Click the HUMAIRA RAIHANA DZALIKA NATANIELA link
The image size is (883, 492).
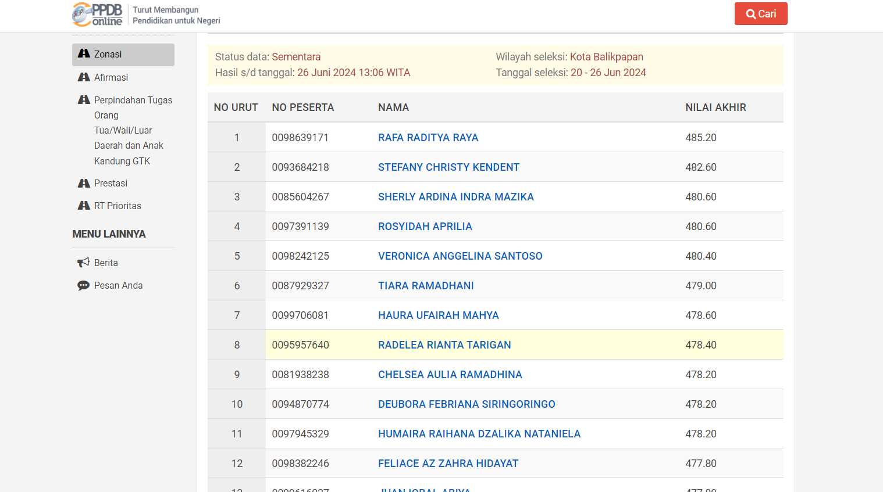point(479,434)
